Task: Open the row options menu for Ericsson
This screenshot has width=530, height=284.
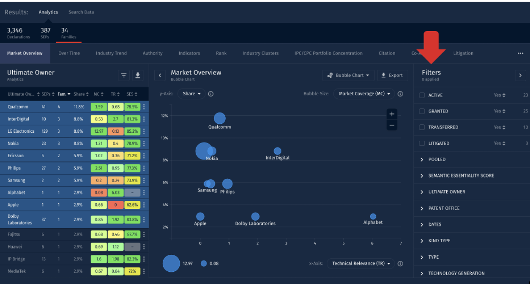Action: click(144, 156)
